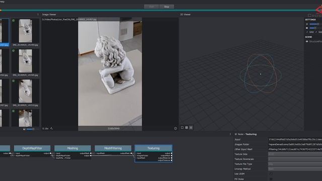The width and height of the screenshot is (322, 181).
Task: Click the Input path field in node editor
Action: pyautogui.click(x=295, y=140)
